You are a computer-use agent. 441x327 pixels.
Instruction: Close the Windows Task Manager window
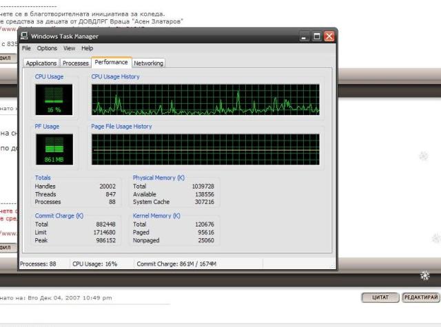pyautogui.click(x=329, y=36)
